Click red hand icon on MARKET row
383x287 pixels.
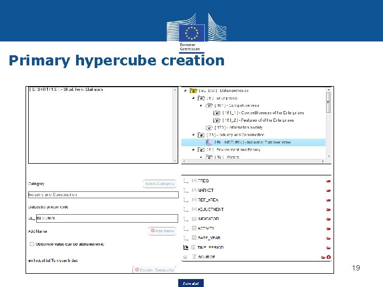click(329, 191)
